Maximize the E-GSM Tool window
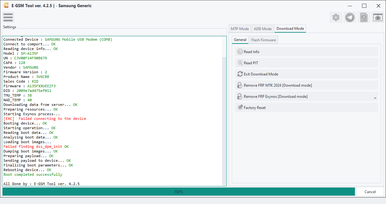Image resolution: width=386 pixels, height=204 pixels. [364, 6]
